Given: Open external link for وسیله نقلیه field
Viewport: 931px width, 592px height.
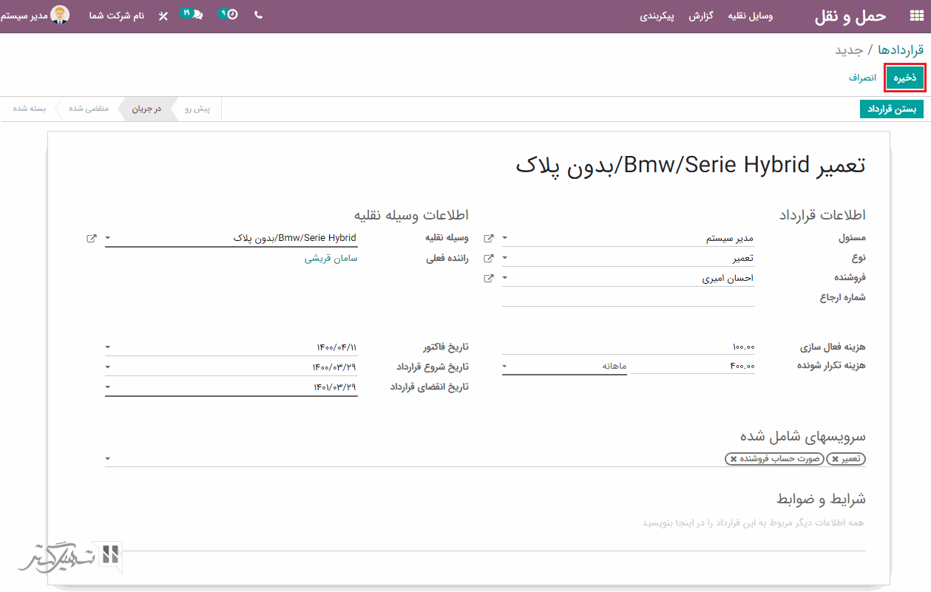Looking at the screenshot, I should tap(92, 239).
